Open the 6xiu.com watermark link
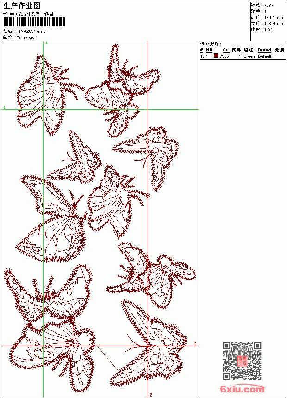 coord(242,389)
